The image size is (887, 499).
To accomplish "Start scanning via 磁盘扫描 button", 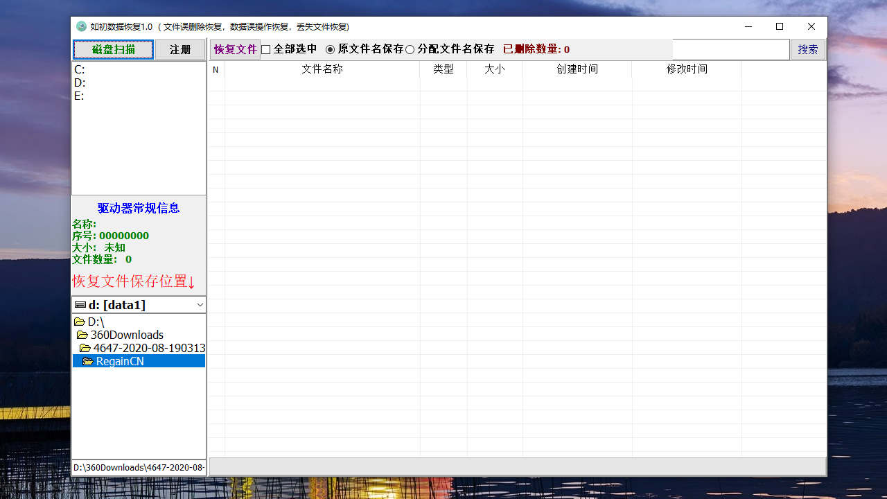I will point(113,49).
